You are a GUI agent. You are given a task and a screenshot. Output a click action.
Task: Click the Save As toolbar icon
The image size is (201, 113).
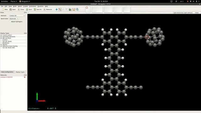click(35, 9)
